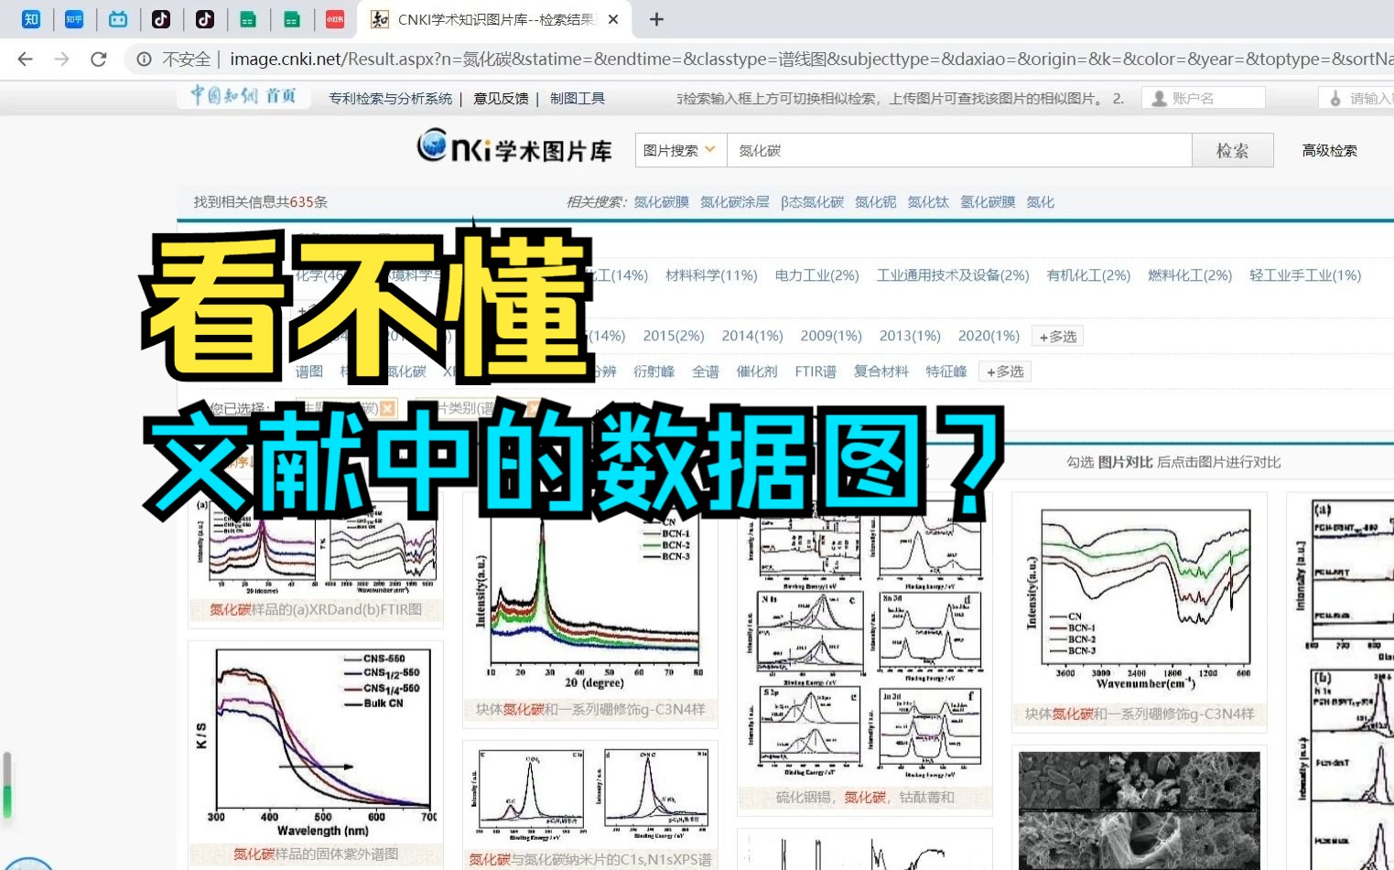
Task: Filter by keyword 催化剂
Action: click(x=757, y=371)
